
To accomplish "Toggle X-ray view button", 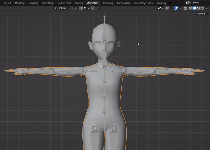I will tap(185, 8).
